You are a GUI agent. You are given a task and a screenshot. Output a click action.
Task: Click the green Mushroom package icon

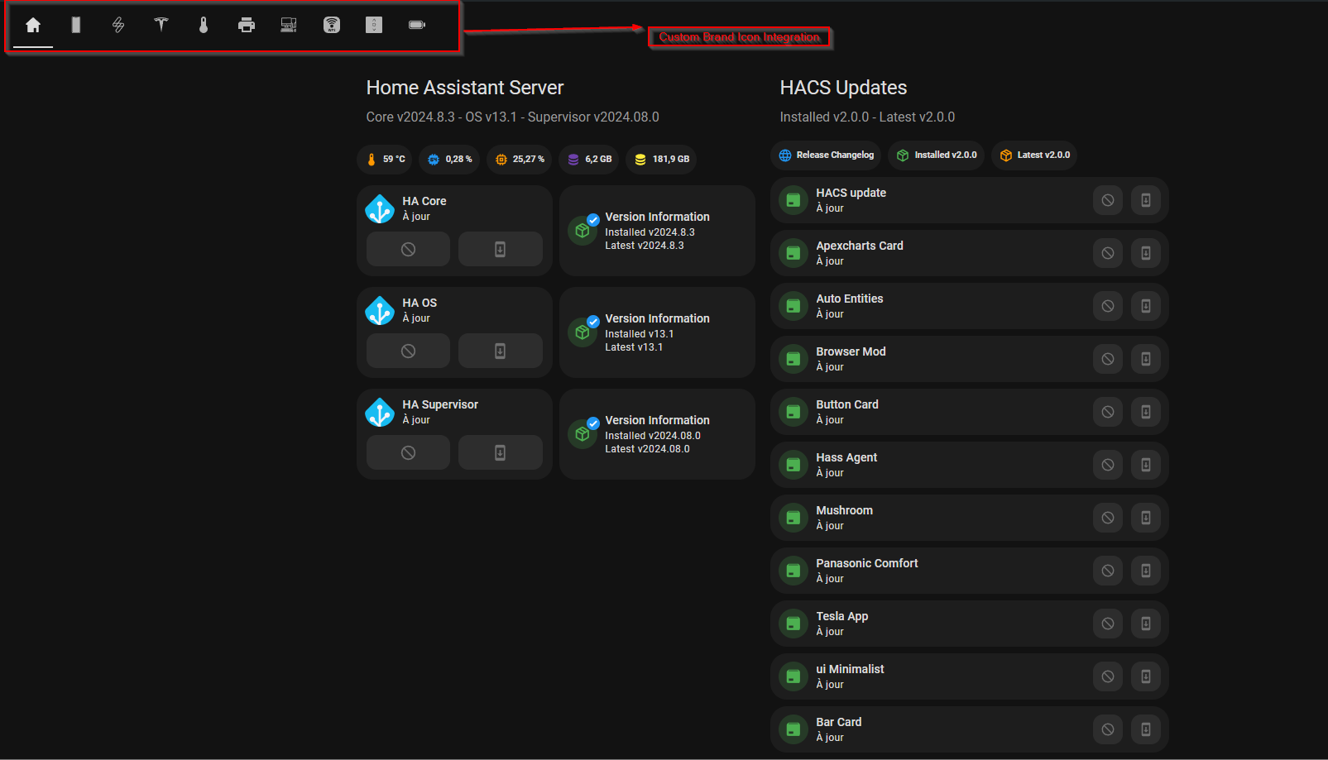tap(793, 518)
